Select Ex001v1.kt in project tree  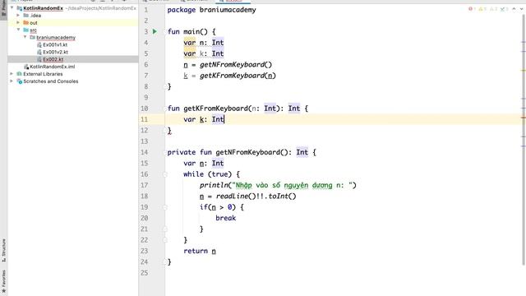click(55, 44)
